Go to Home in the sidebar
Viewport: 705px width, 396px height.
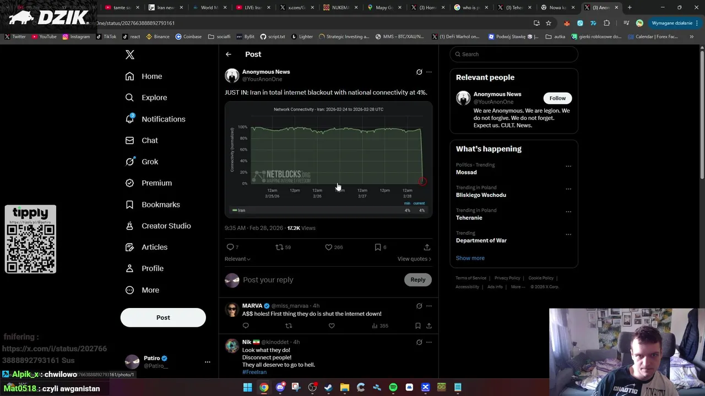click(x=144, y=76)
